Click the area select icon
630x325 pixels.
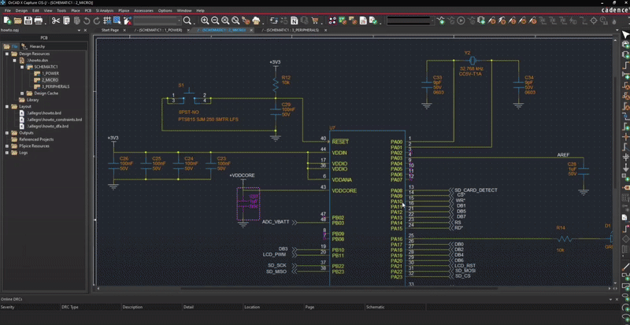point(117,20)
